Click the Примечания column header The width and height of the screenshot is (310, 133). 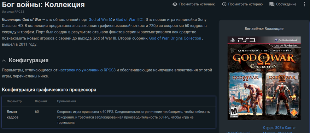pyautogui.click(x=66, y=101)
